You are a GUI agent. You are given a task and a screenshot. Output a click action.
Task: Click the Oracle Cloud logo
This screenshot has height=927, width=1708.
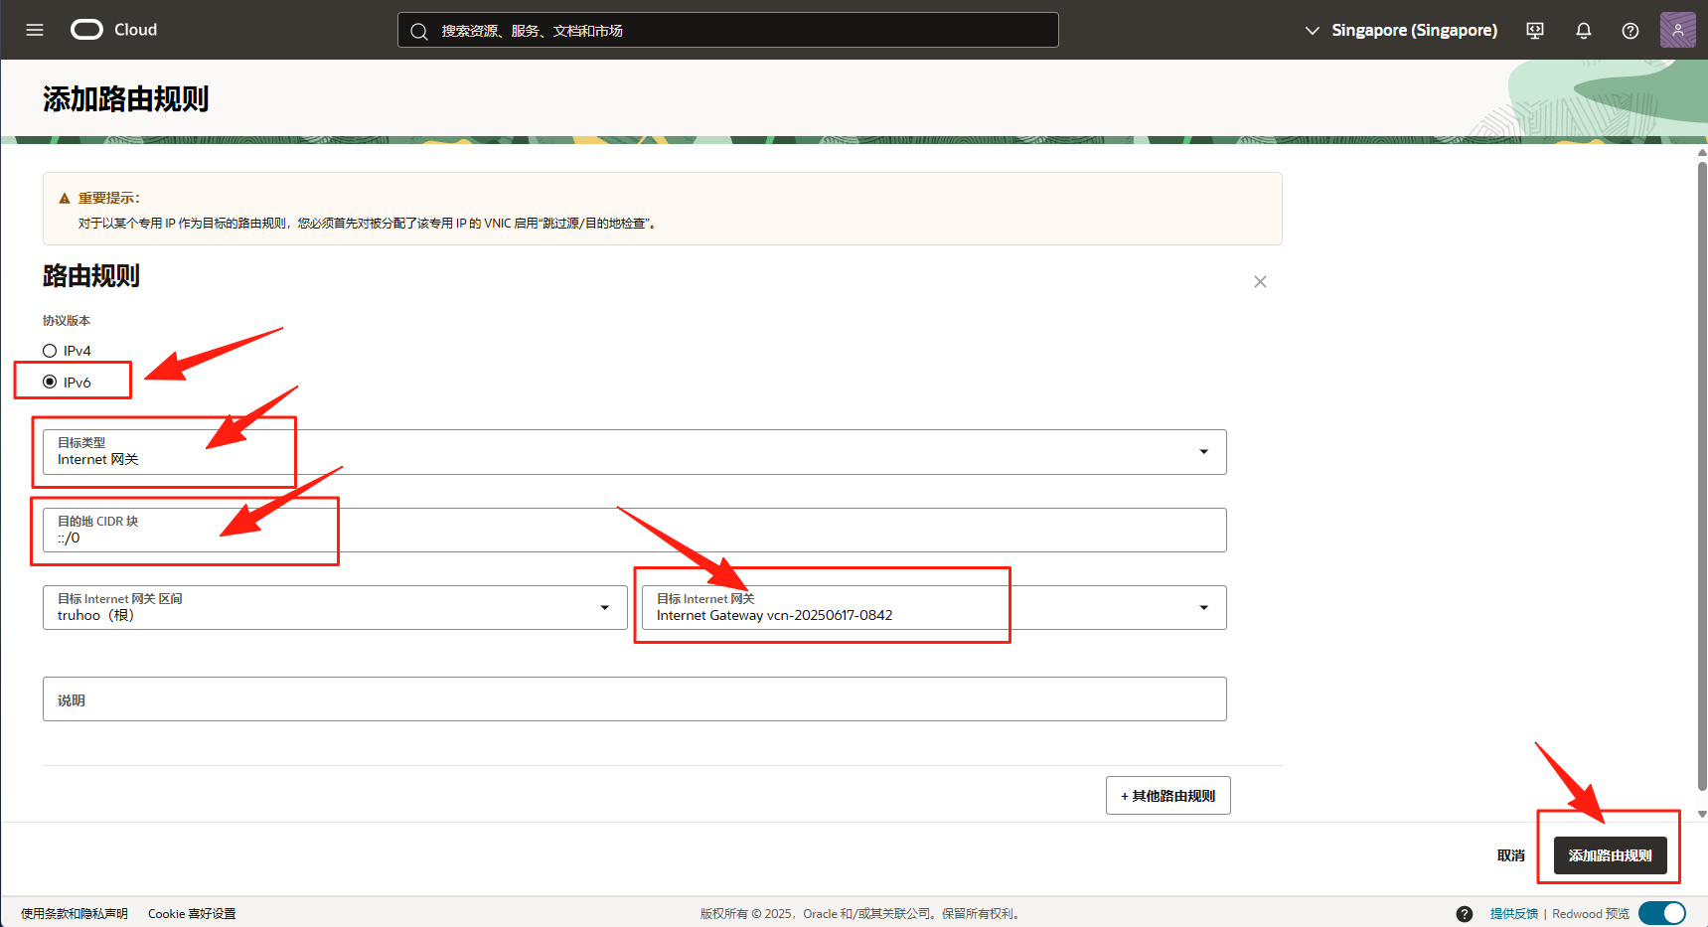(x=87, y=30)
